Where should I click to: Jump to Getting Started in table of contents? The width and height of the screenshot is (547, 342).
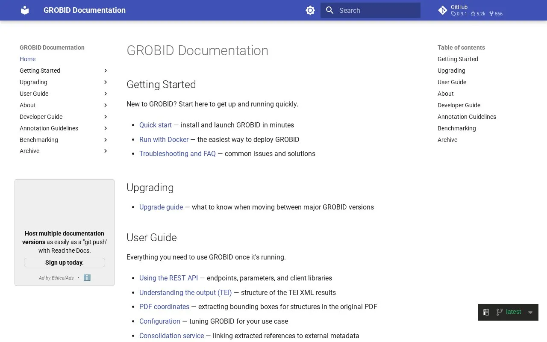click(458, 59)
